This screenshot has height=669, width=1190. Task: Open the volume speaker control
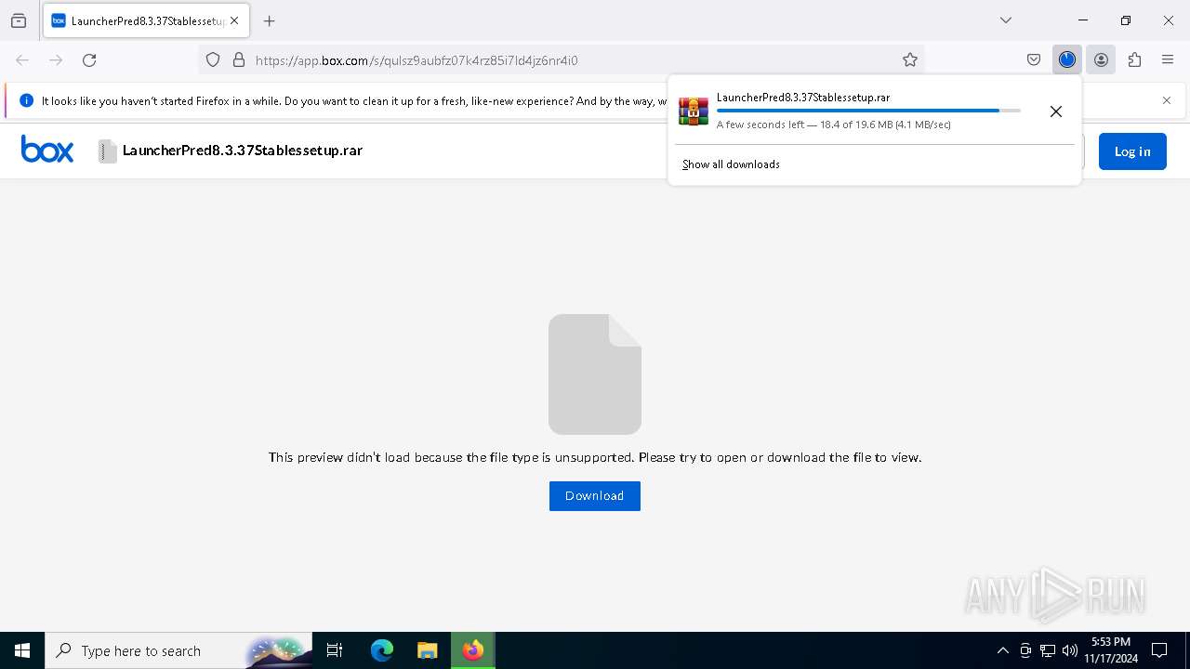point(1070,650)
